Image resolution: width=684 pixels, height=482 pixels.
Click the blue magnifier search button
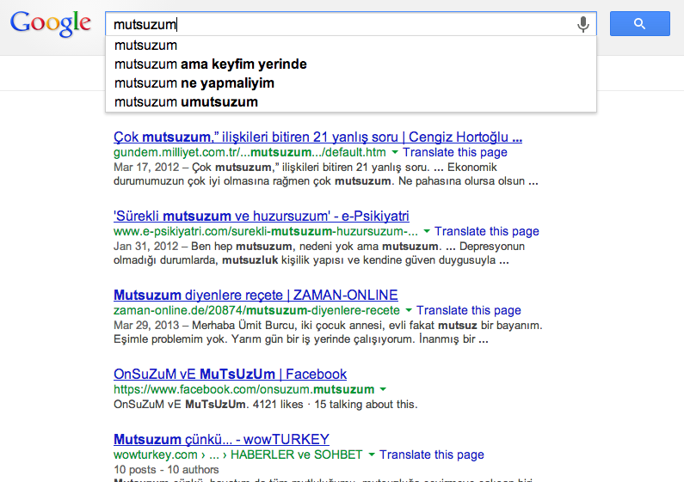click(639, 23)
